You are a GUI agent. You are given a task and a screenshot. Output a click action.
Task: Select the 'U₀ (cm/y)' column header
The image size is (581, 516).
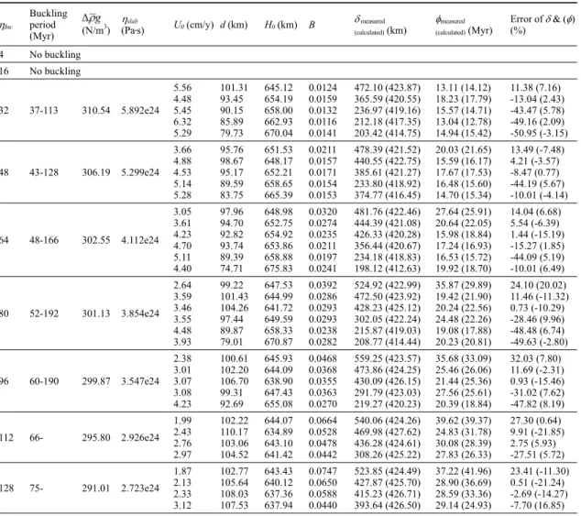pyautogui.click(x=193, y=26)
